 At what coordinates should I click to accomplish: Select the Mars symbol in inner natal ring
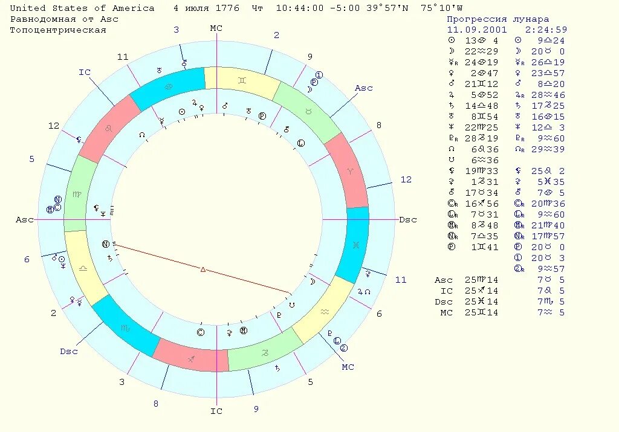(x=225, y=106)
